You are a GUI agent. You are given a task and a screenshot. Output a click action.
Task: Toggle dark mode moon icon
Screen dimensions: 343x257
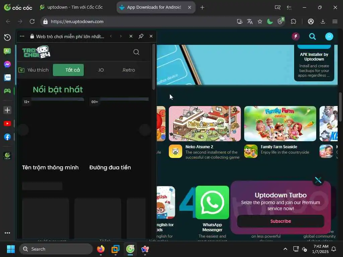pos(270,21)
